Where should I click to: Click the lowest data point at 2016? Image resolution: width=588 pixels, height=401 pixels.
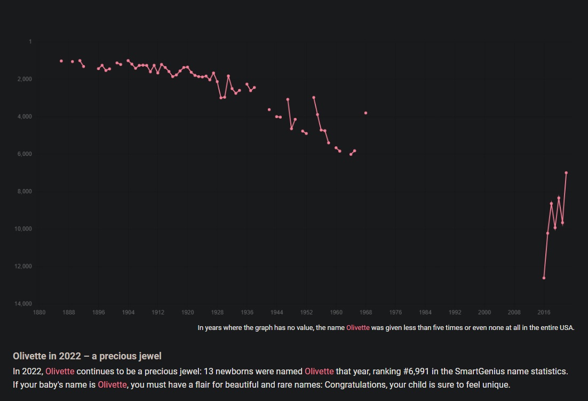click(x=544, y=278)
